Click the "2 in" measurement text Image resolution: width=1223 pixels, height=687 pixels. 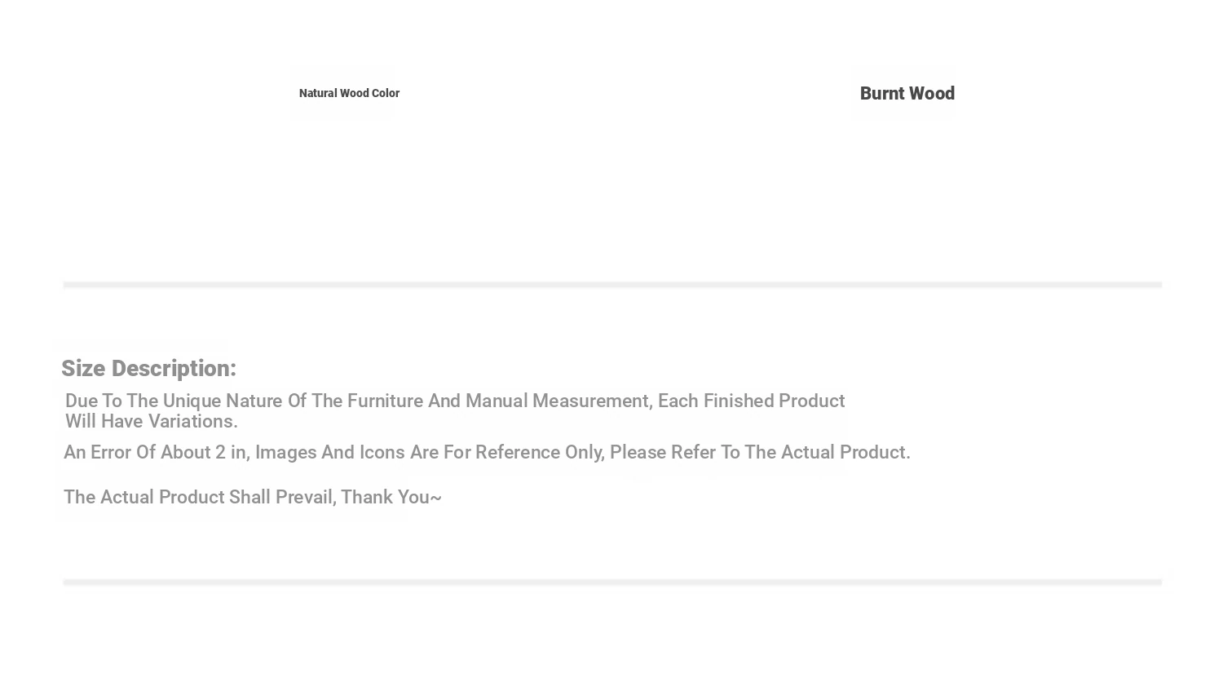coord(231,453)
